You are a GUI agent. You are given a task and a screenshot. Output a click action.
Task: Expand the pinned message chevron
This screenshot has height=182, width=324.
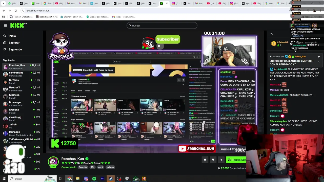[319, 62]
